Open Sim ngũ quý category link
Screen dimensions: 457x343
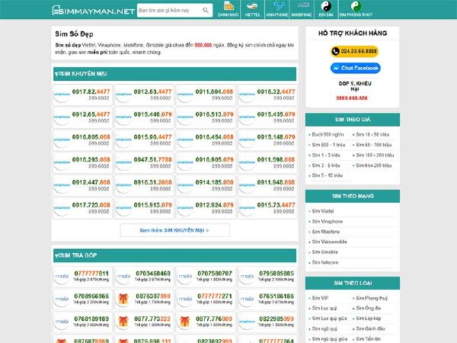[324, 329]
